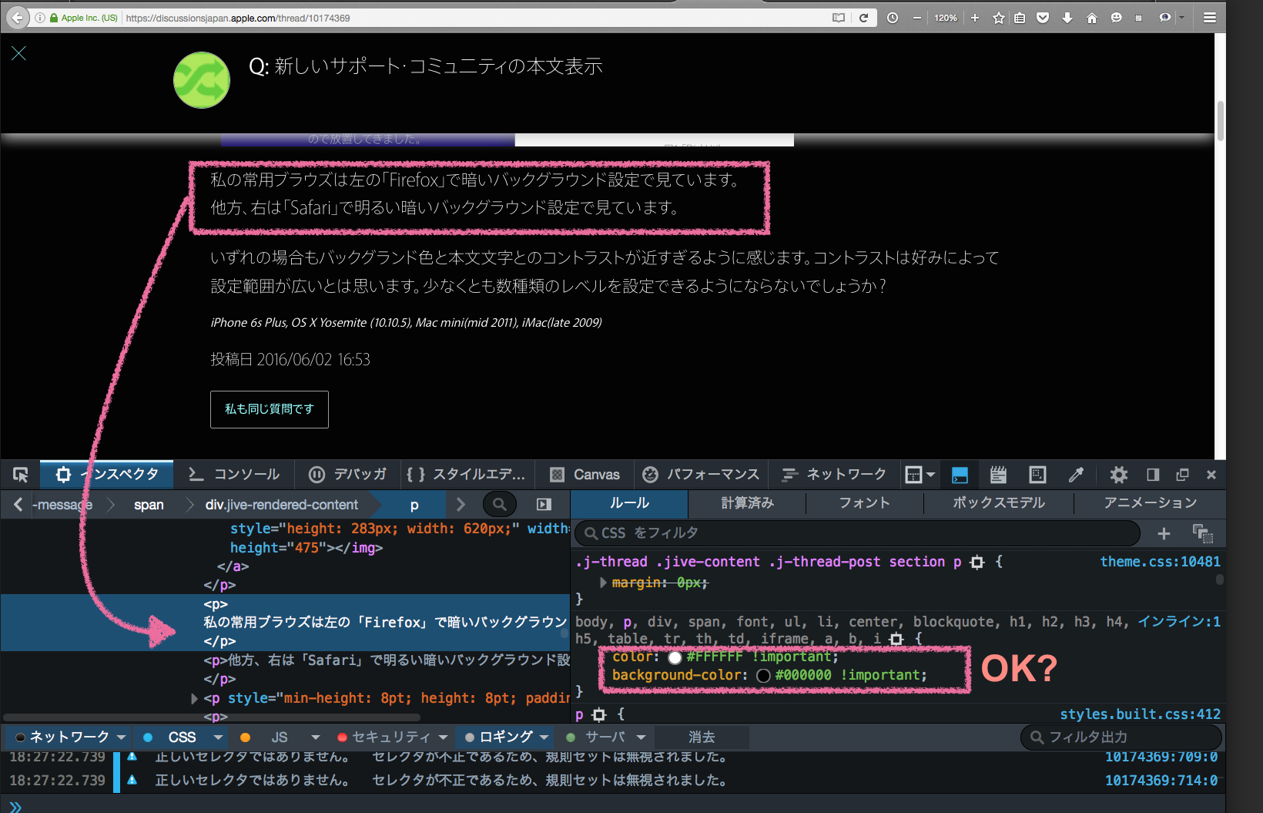
Task: Switch to the インスペクタ tab
Action: tap(107, 475)
